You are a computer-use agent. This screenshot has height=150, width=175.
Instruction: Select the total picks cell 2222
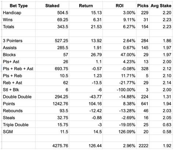(x=143, y=146)
